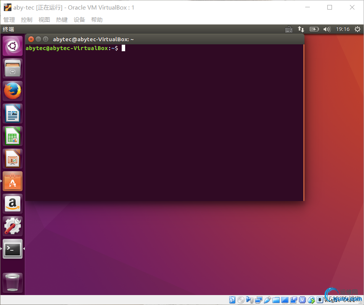Click the VirtualBox app icon in title bar

[7, 7]
